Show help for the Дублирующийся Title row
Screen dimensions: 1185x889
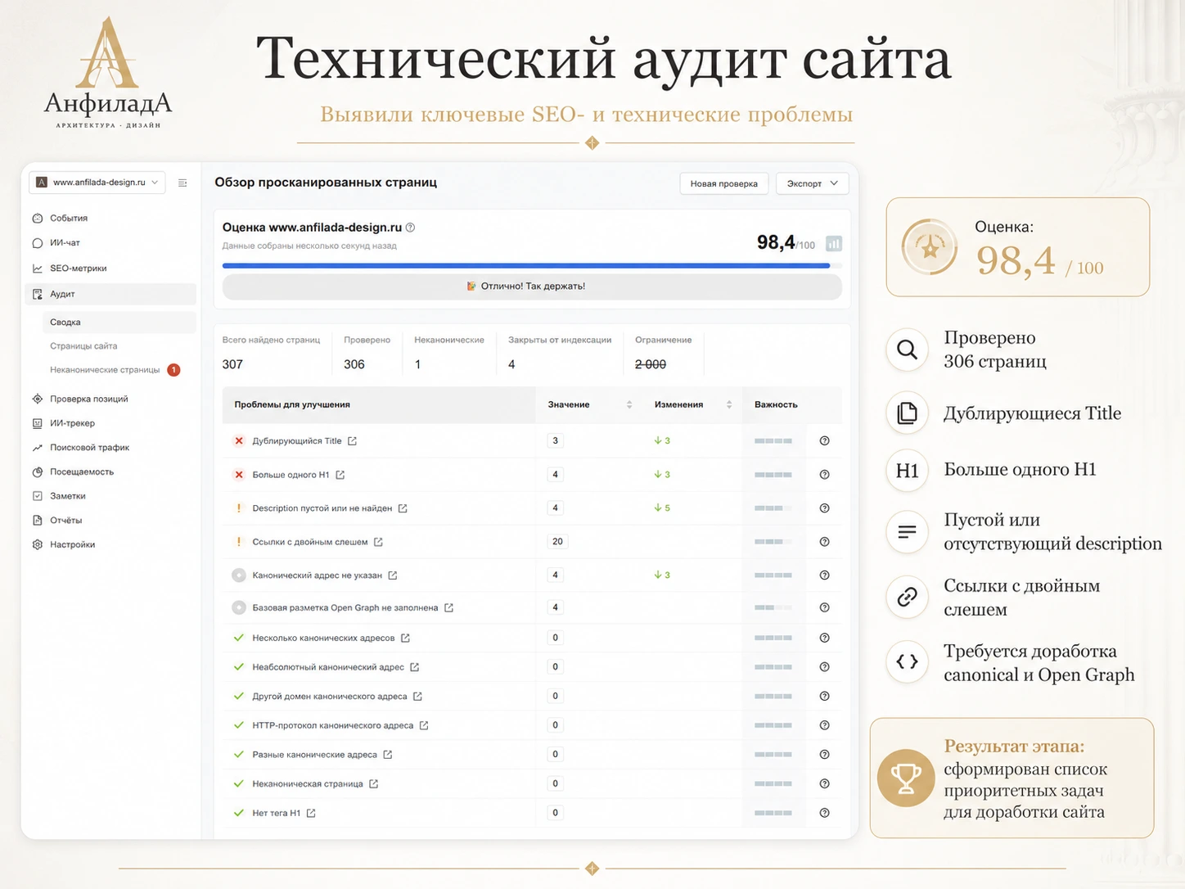pos(824,441)
